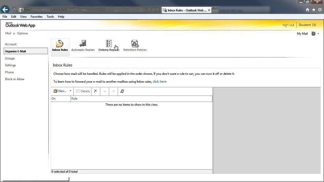Open the Delivery Reports section
Image resolution: width=324 pixels, height=182 pixels.
point(109,46)
